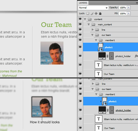Screen dimensions: 138x131
Task: Click the Fill percentage field
Action: coord(123,13)
